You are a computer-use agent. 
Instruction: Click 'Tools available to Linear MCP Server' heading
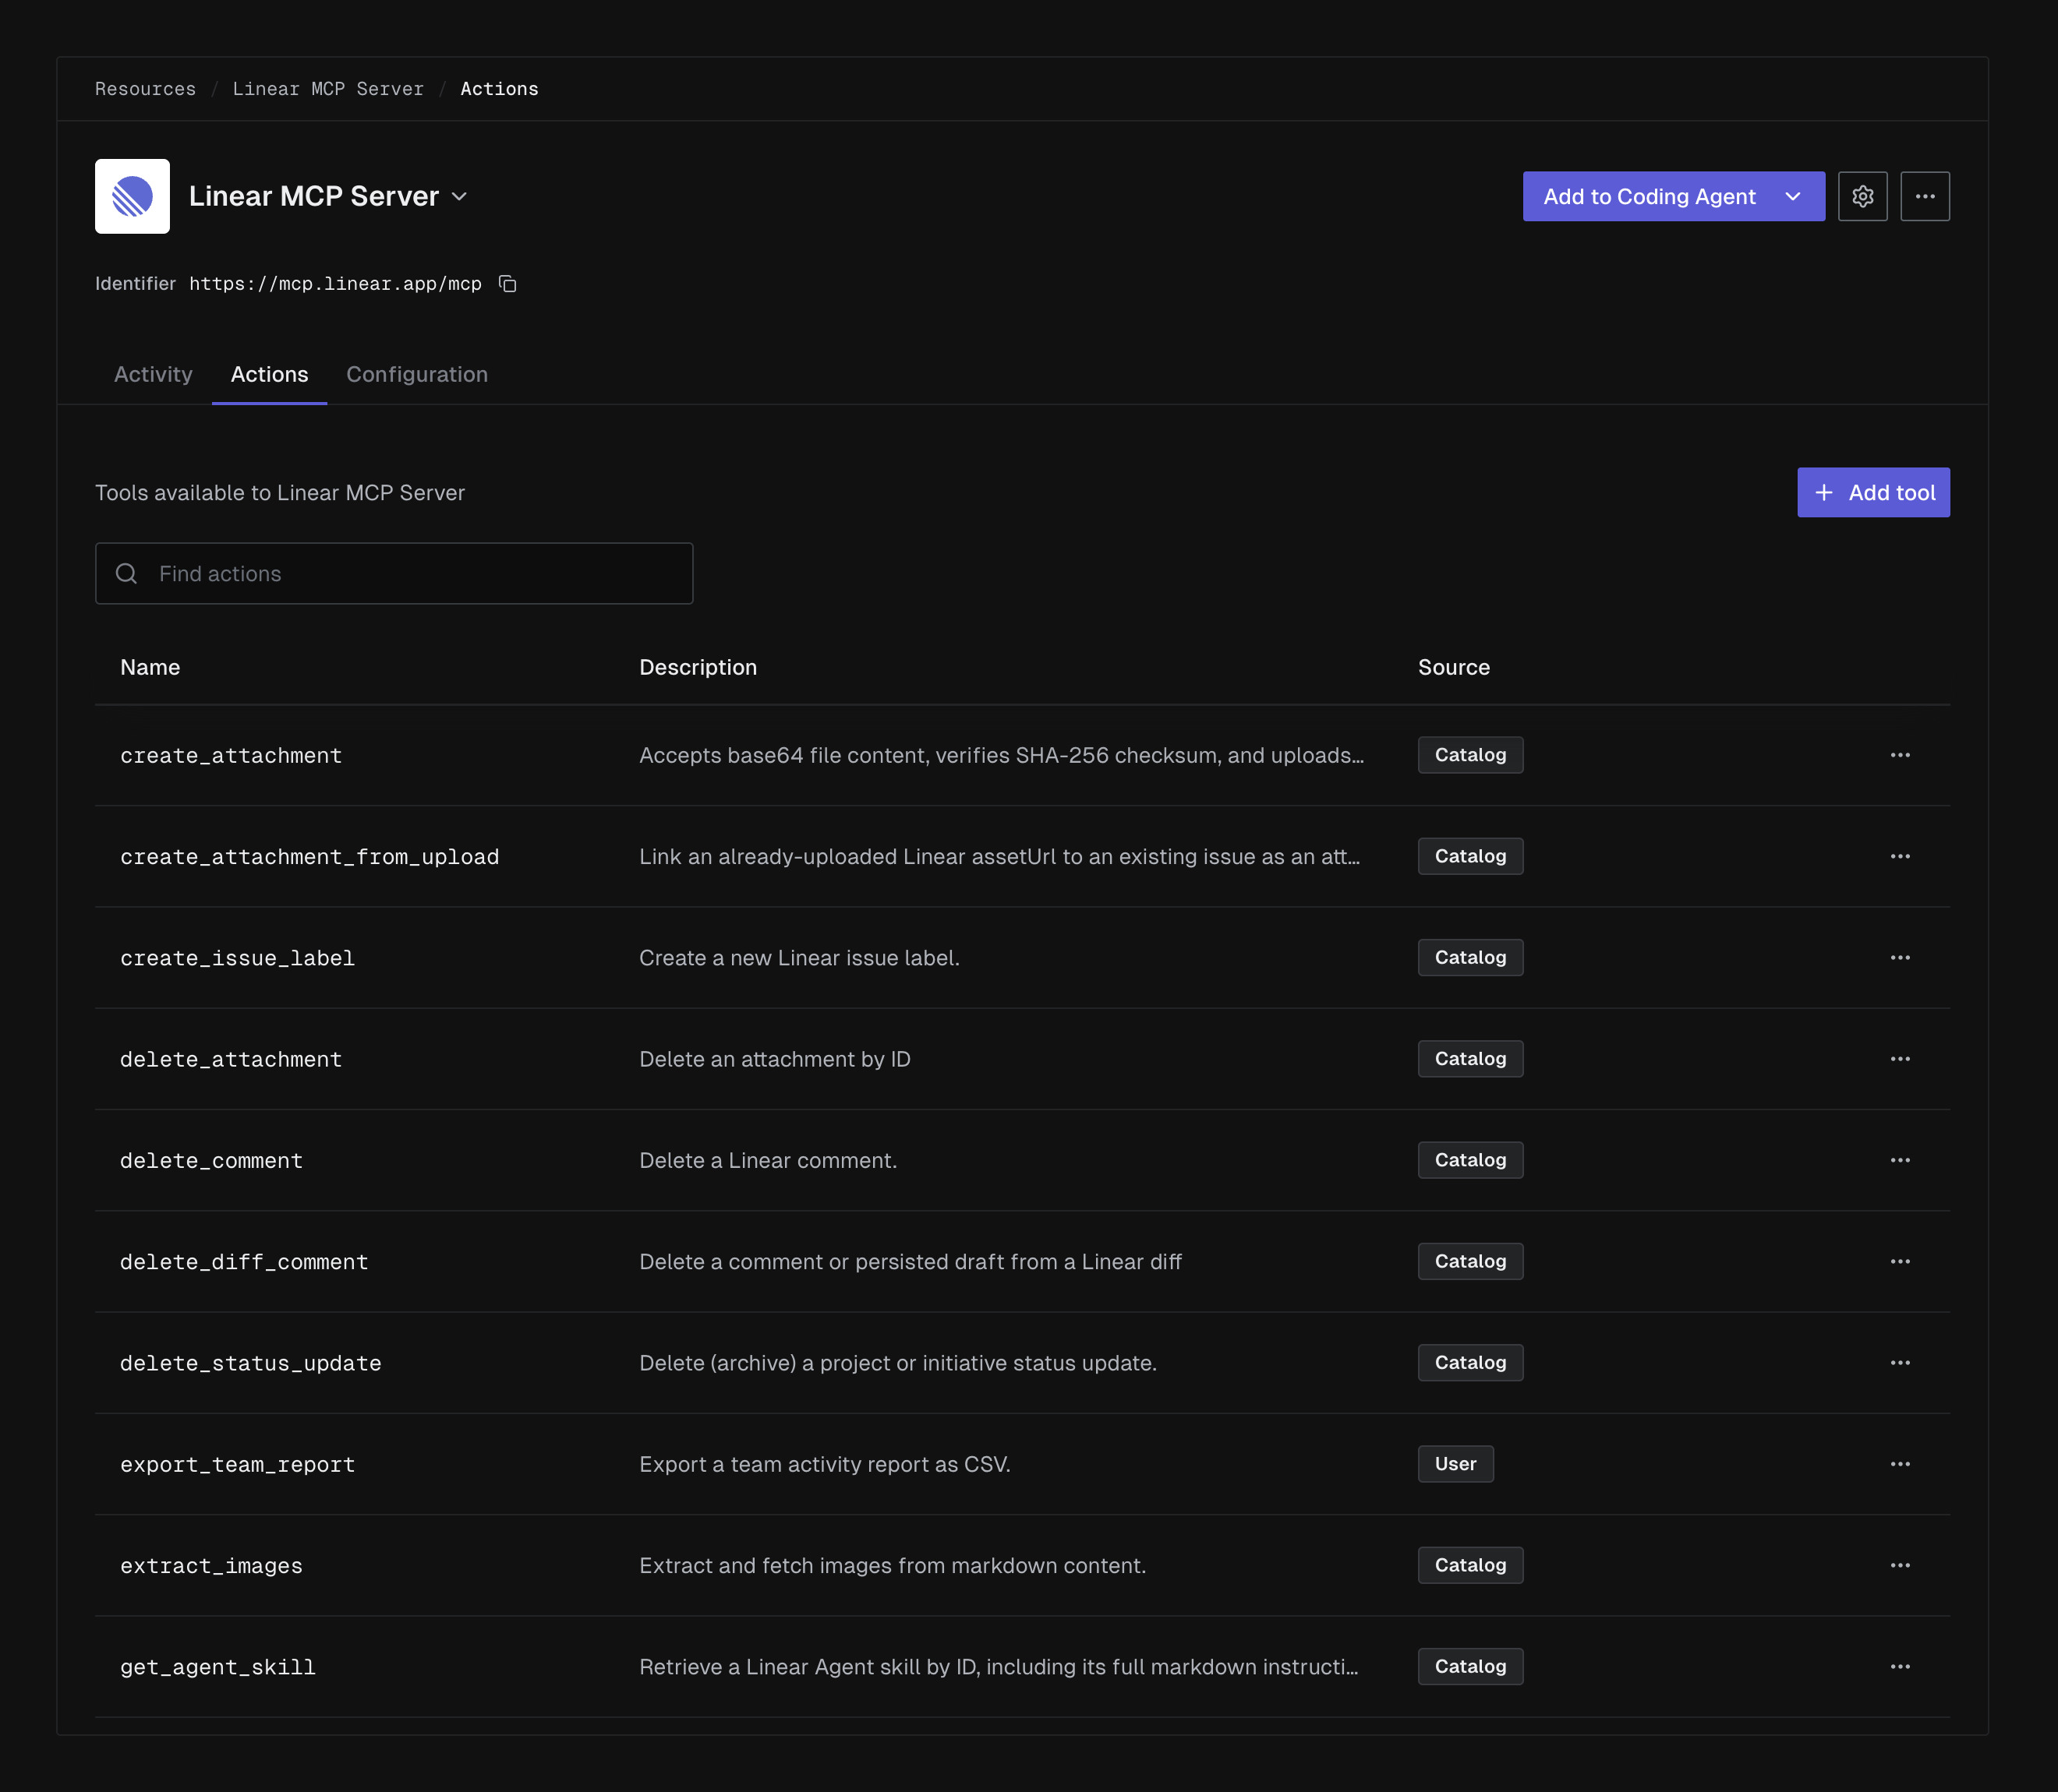click(x=280, y=493)
